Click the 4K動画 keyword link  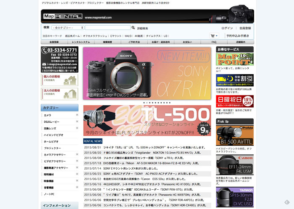click(x=139, y=36)
